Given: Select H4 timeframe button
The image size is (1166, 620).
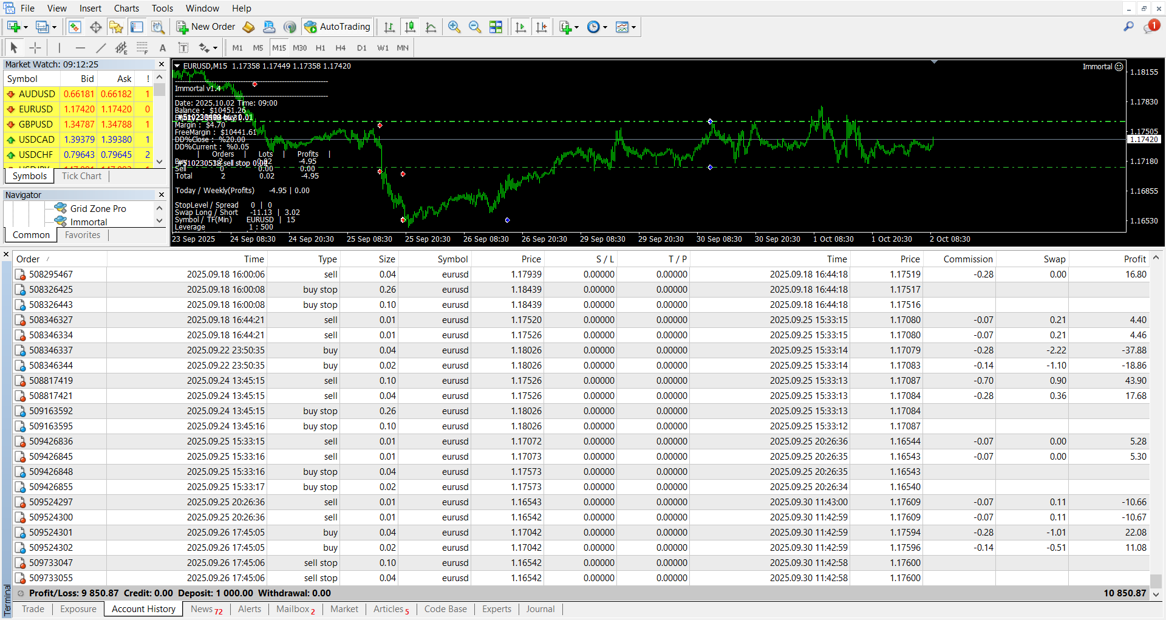Looking at the screenshot, I should click(340, 48).
